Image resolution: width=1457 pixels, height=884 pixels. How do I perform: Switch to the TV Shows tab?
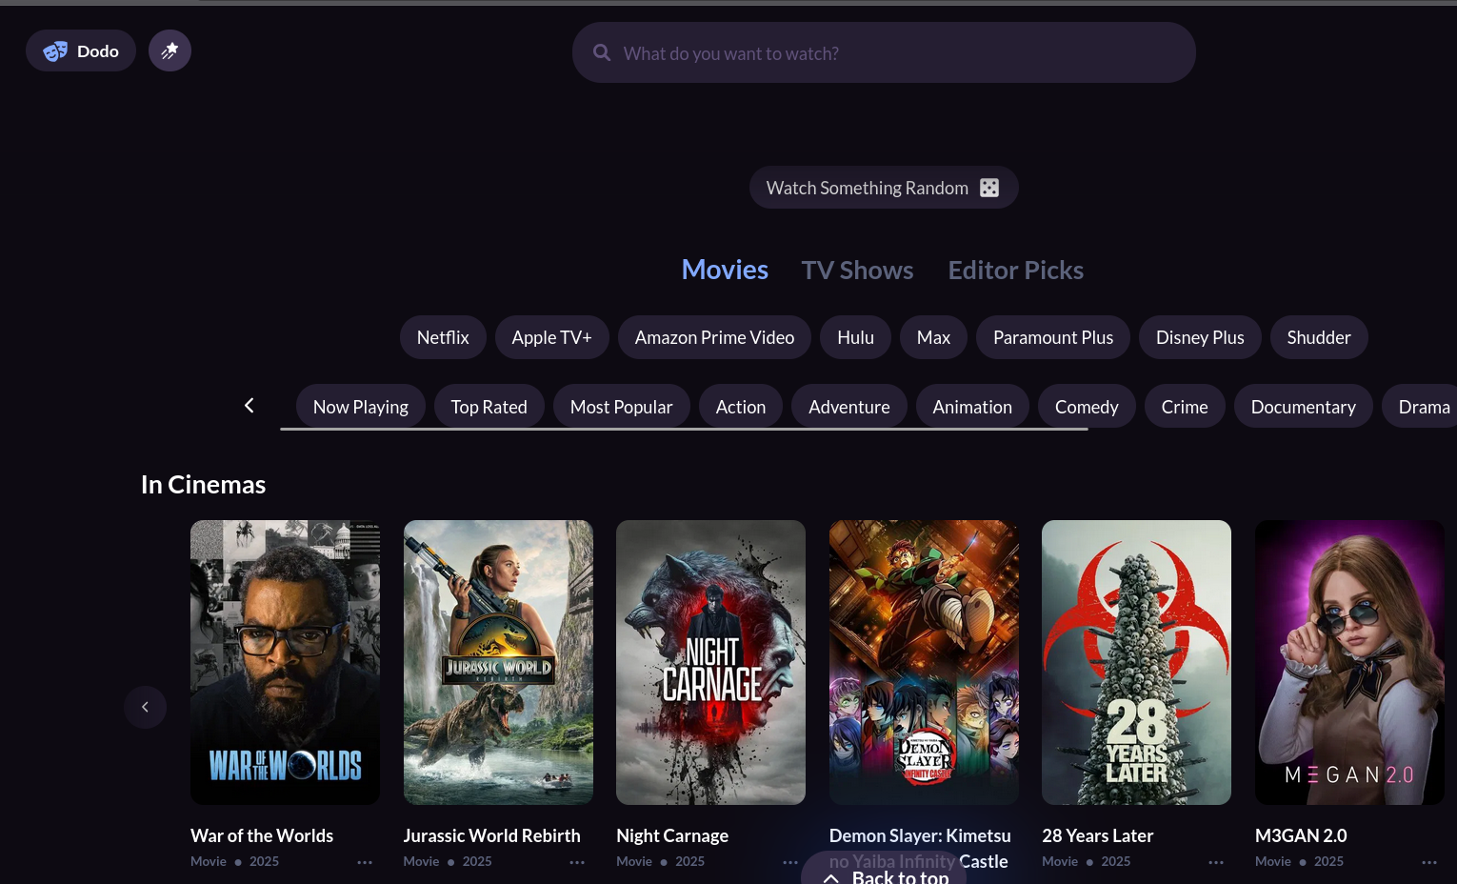[x=857, y=271]
